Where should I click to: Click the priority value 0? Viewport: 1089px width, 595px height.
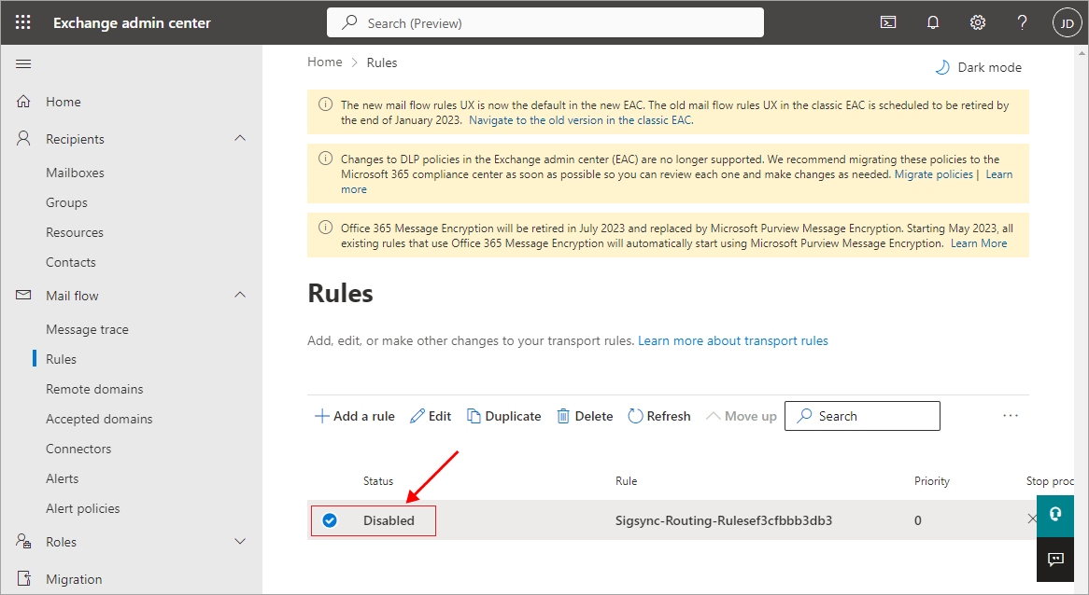(x=917, y=520)
